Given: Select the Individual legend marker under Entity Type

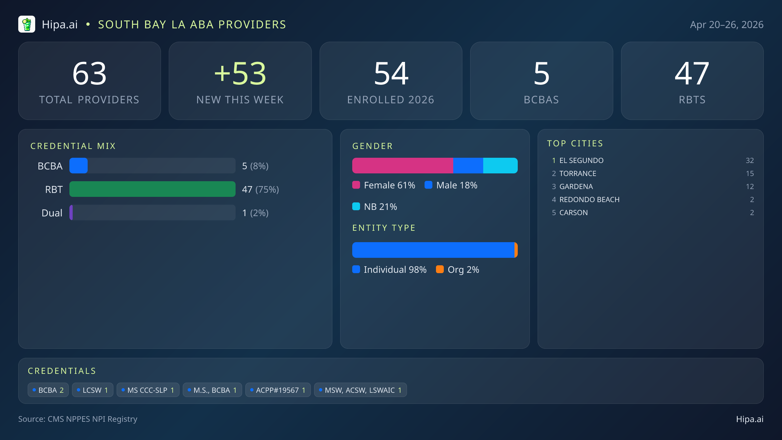Looking at the screenshot, I should (x=356, y=270).
